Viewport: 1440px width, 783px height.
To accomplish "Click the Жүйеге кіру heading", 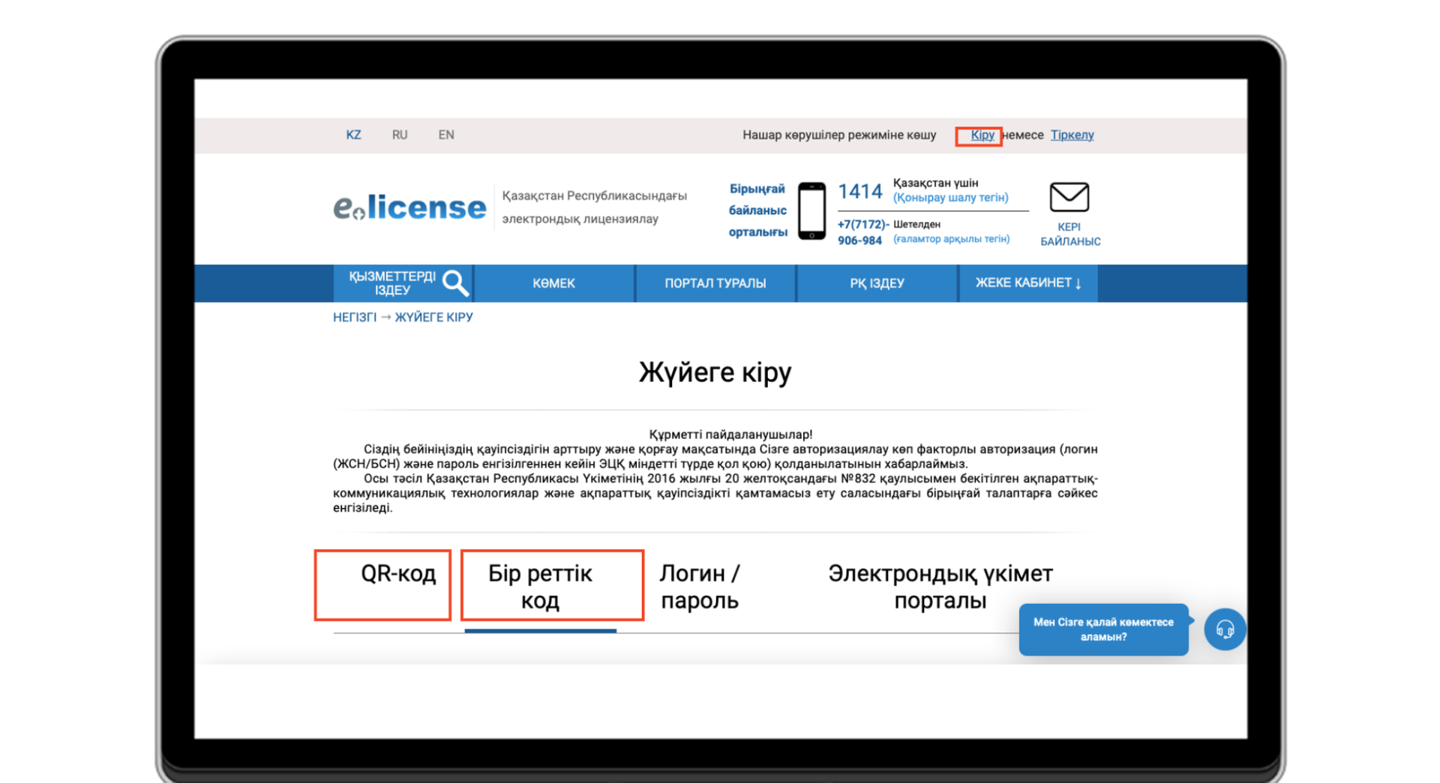I will pos(715,372).
